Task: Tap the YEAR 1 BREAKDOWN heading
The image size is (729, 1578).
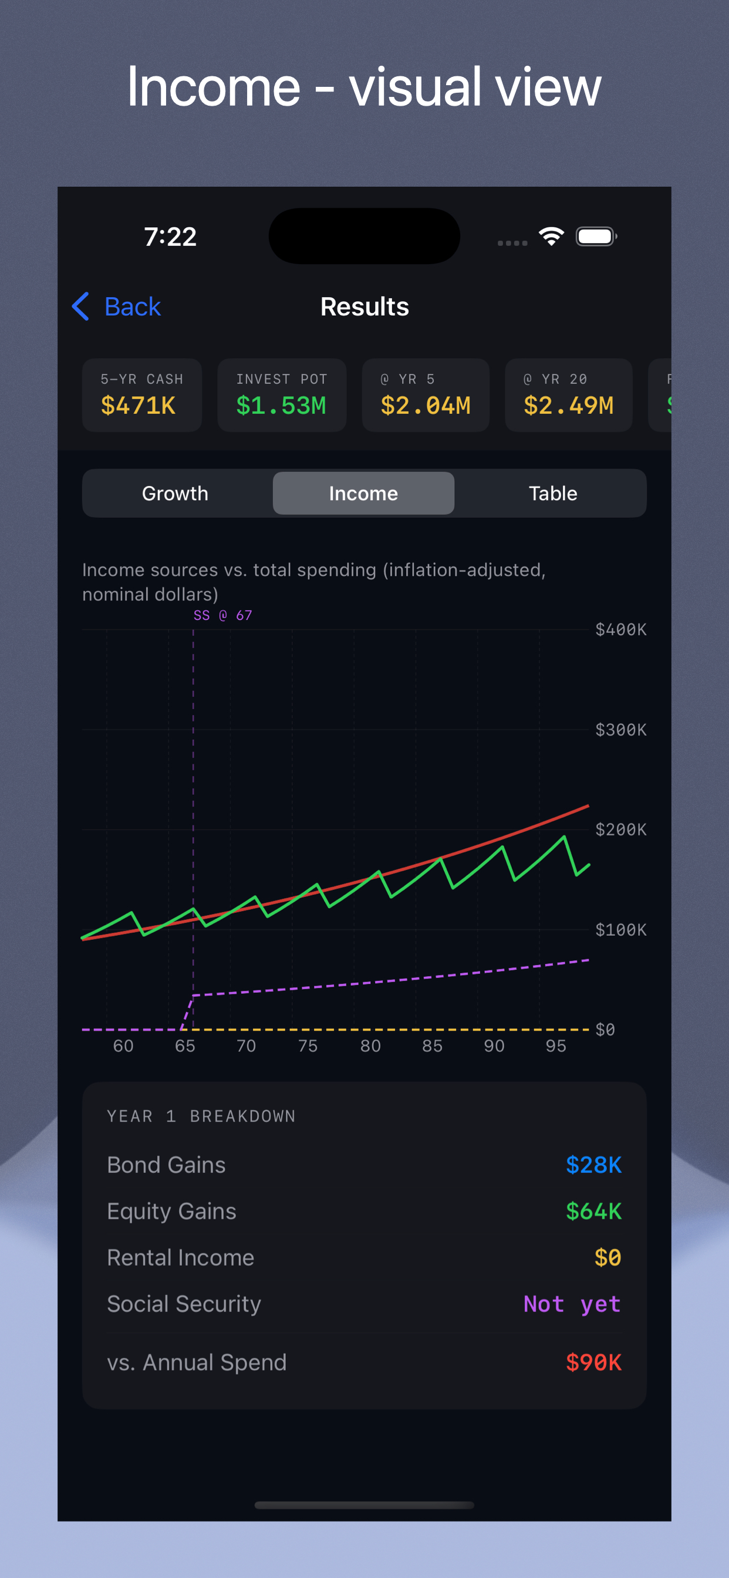Action: point(201,1116)
